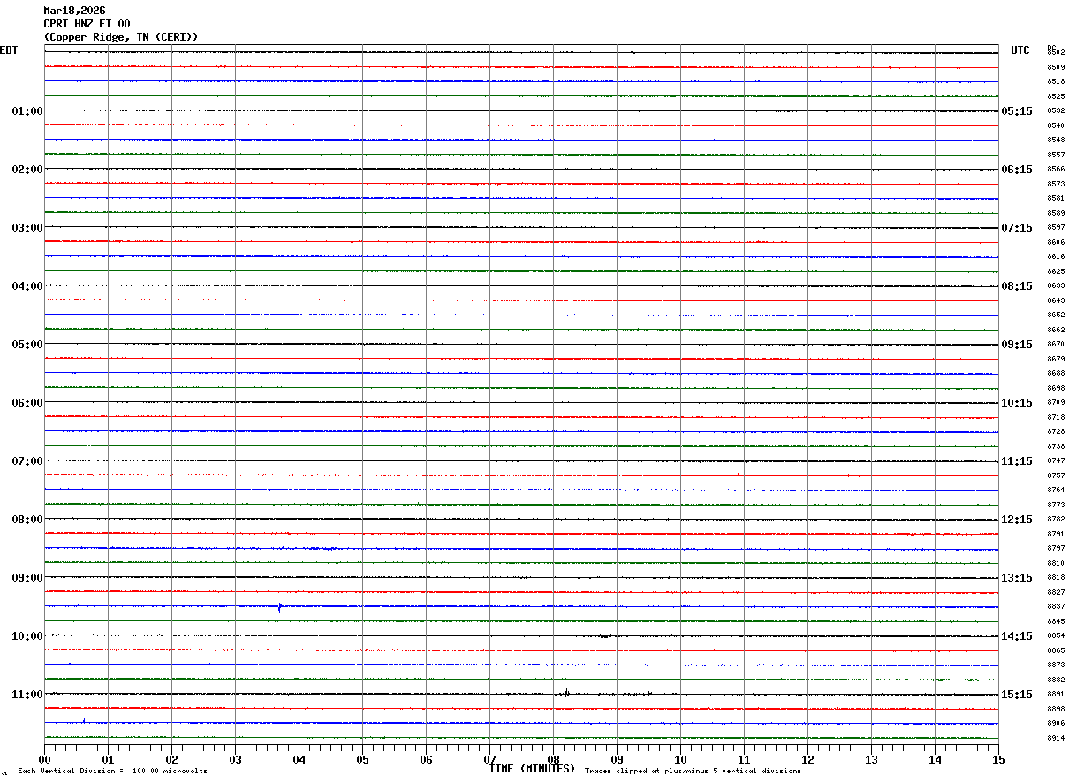Image resolution: width=1069 pixels, height=783 pixels.
Task: Click the 05:15 UTC time label
Action: coord(1016,111)
